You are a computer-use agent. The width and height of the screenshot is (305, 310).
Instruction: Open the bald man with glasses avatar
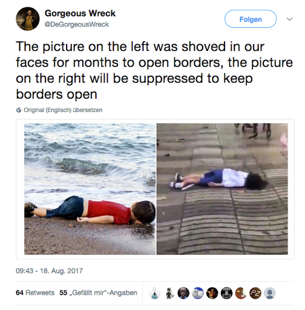183,293
